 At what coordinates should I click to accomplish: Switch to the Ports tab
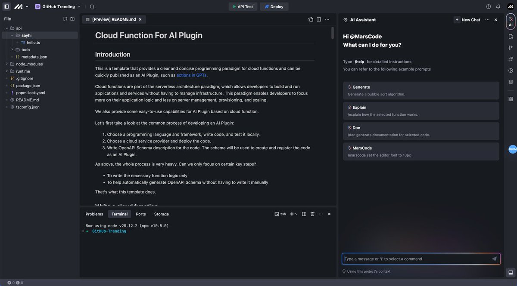[141, 214]
